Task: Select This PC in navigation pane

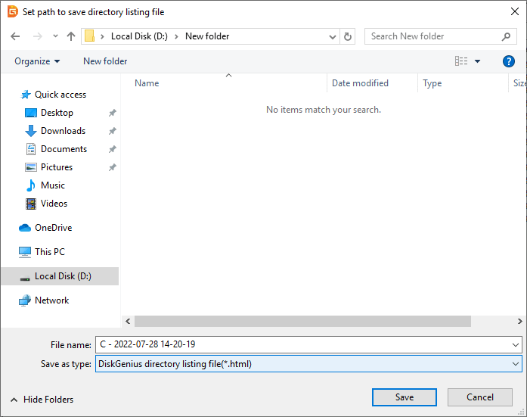Action: (x=49, y=252)
